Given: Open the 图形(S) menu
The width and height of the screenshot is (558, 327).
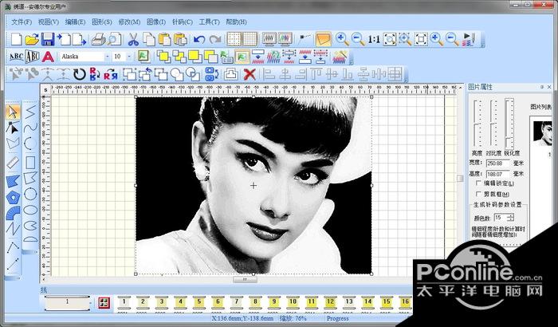Looking at the screenshot, I should (x=102, y=22).
